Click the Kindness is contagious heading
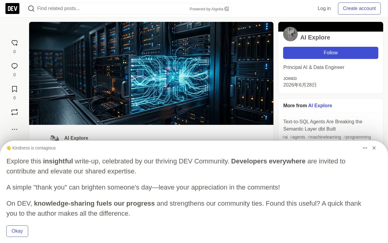The image size is (388, 243). click(x=31, y=148)
